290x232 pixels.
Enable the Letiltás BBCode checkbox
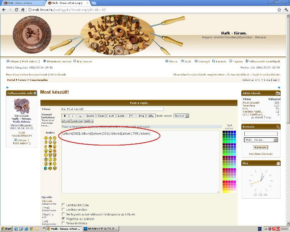point(63,205)
